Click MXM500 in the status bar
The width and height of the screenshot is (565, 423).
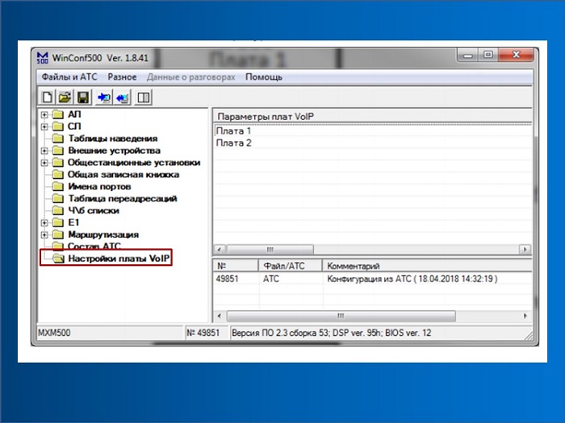click(54, 333)
